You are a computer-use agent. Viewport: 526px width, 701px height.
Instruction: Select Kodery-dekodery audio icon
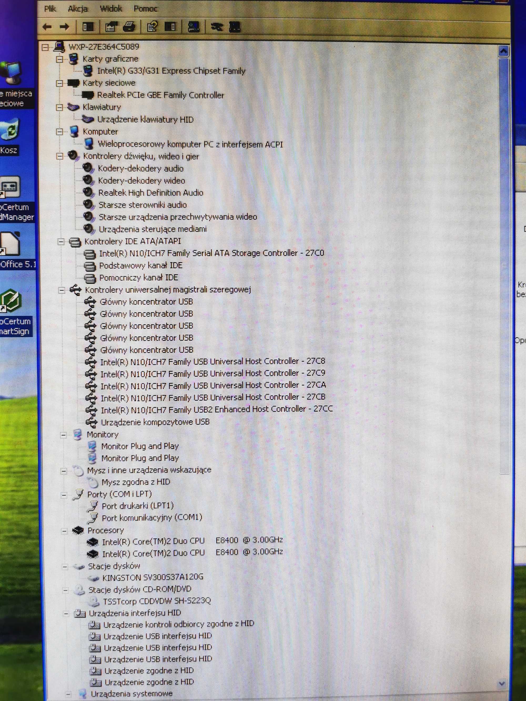[x=88, y=168]
